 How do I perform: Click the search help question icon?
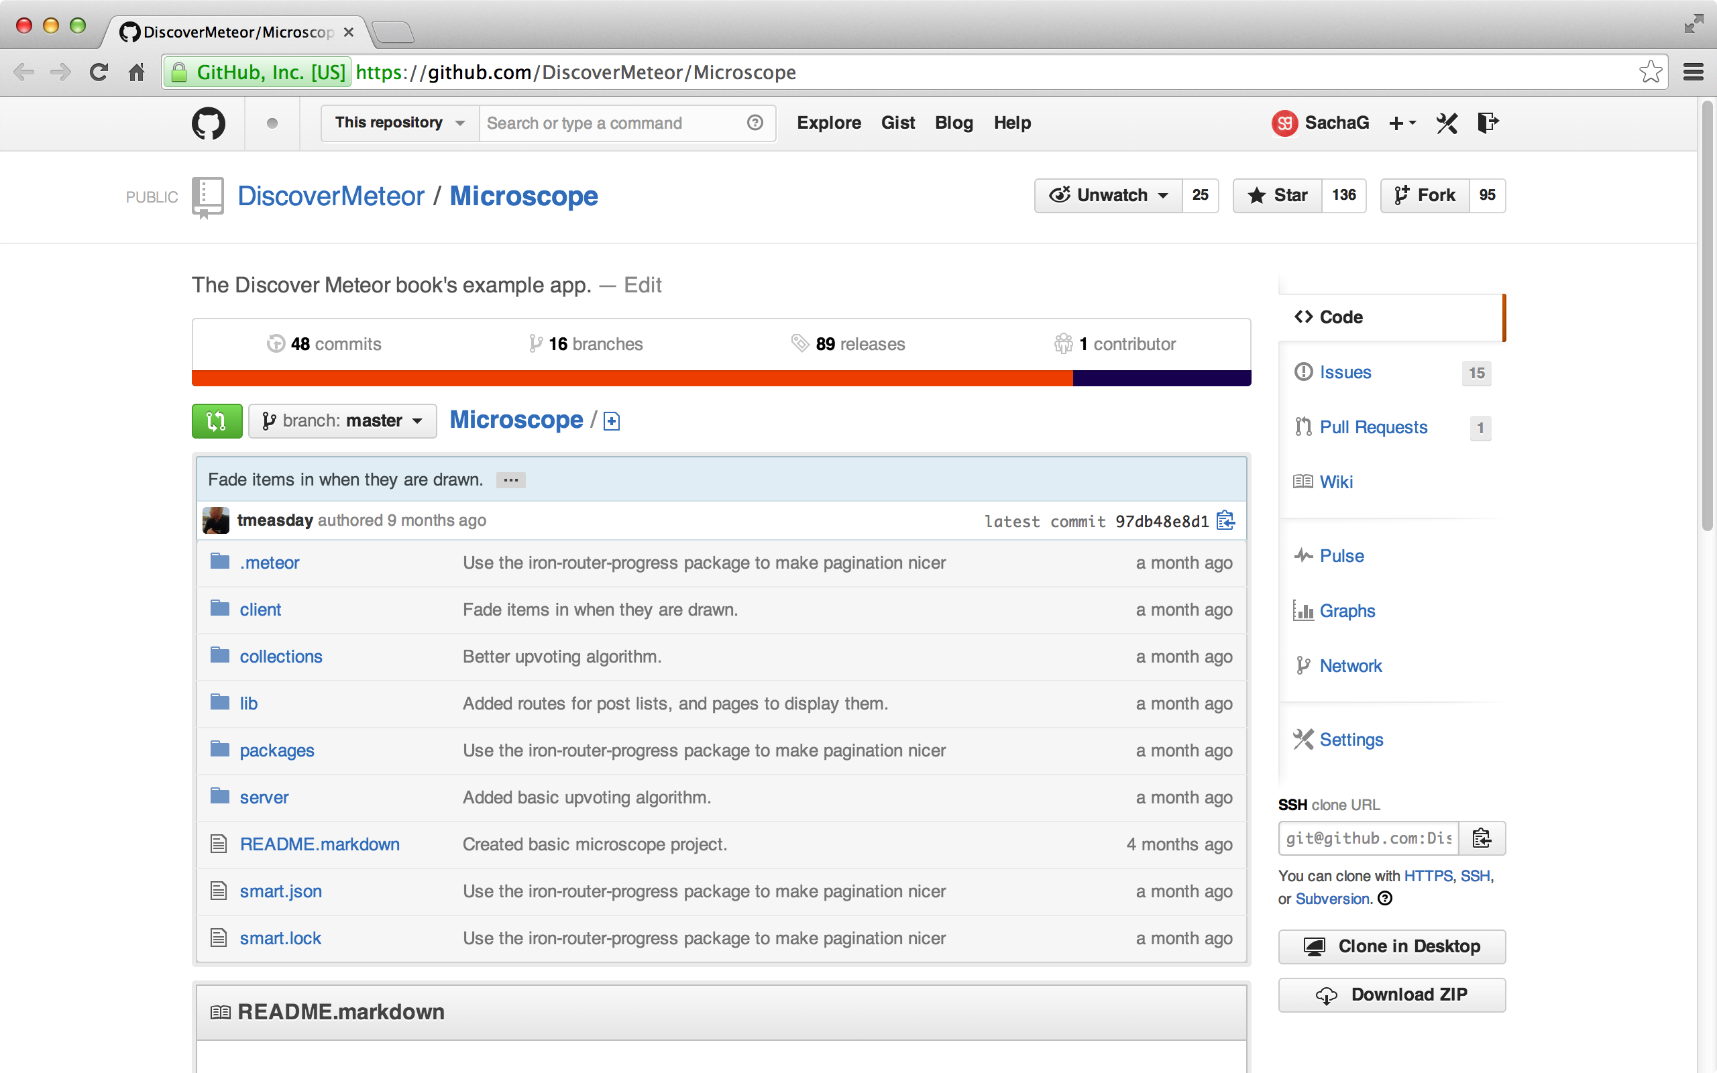(x=755, y=123)
